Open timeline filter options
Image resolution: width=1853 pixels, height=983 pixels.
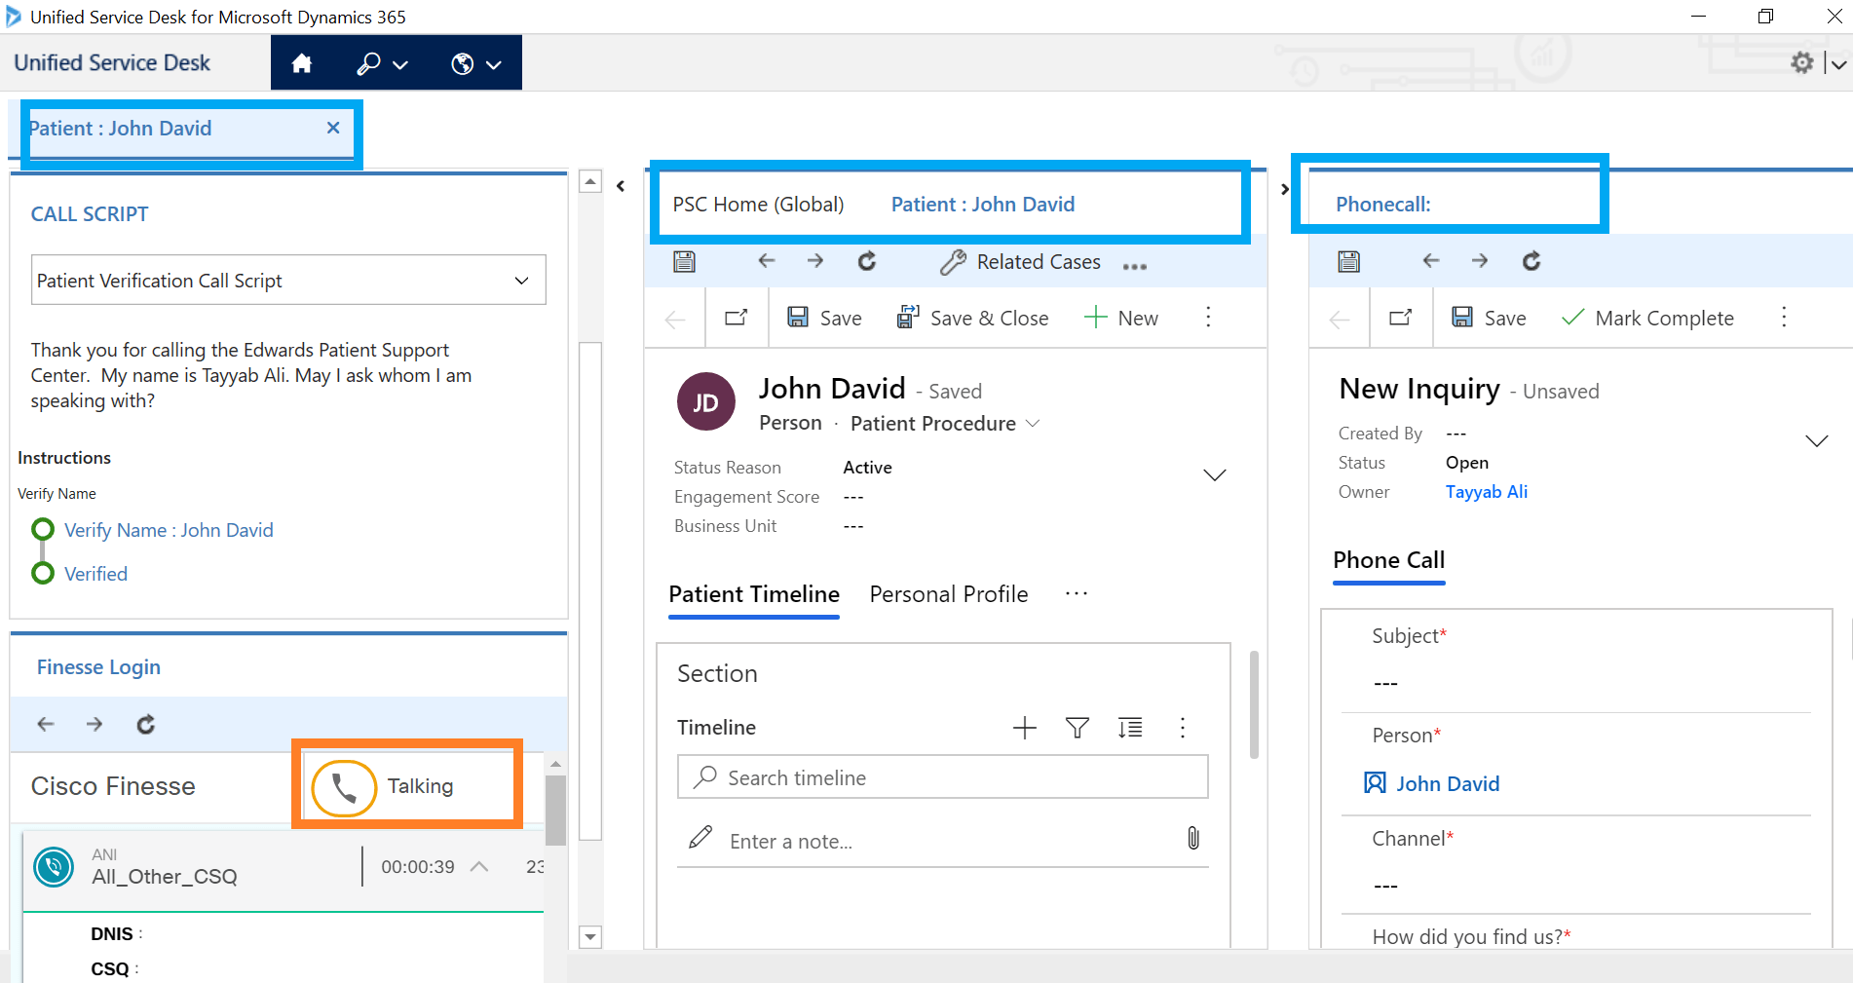pyautogui.click(x=1077, y=728)
